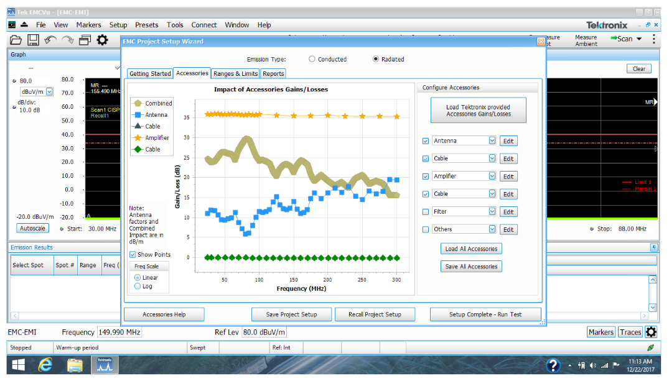This screenshot has width=669, height=381.
Task: Enable the Filter accessory checkbox
Action: point(426,211)
